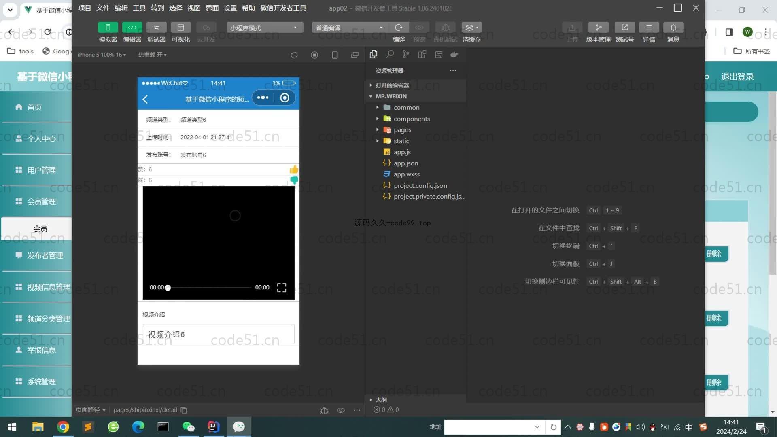This screenshot has height=437, width=777.
Task: Expand the static folder
Action: pyautogui.click(x=417, y=141)
